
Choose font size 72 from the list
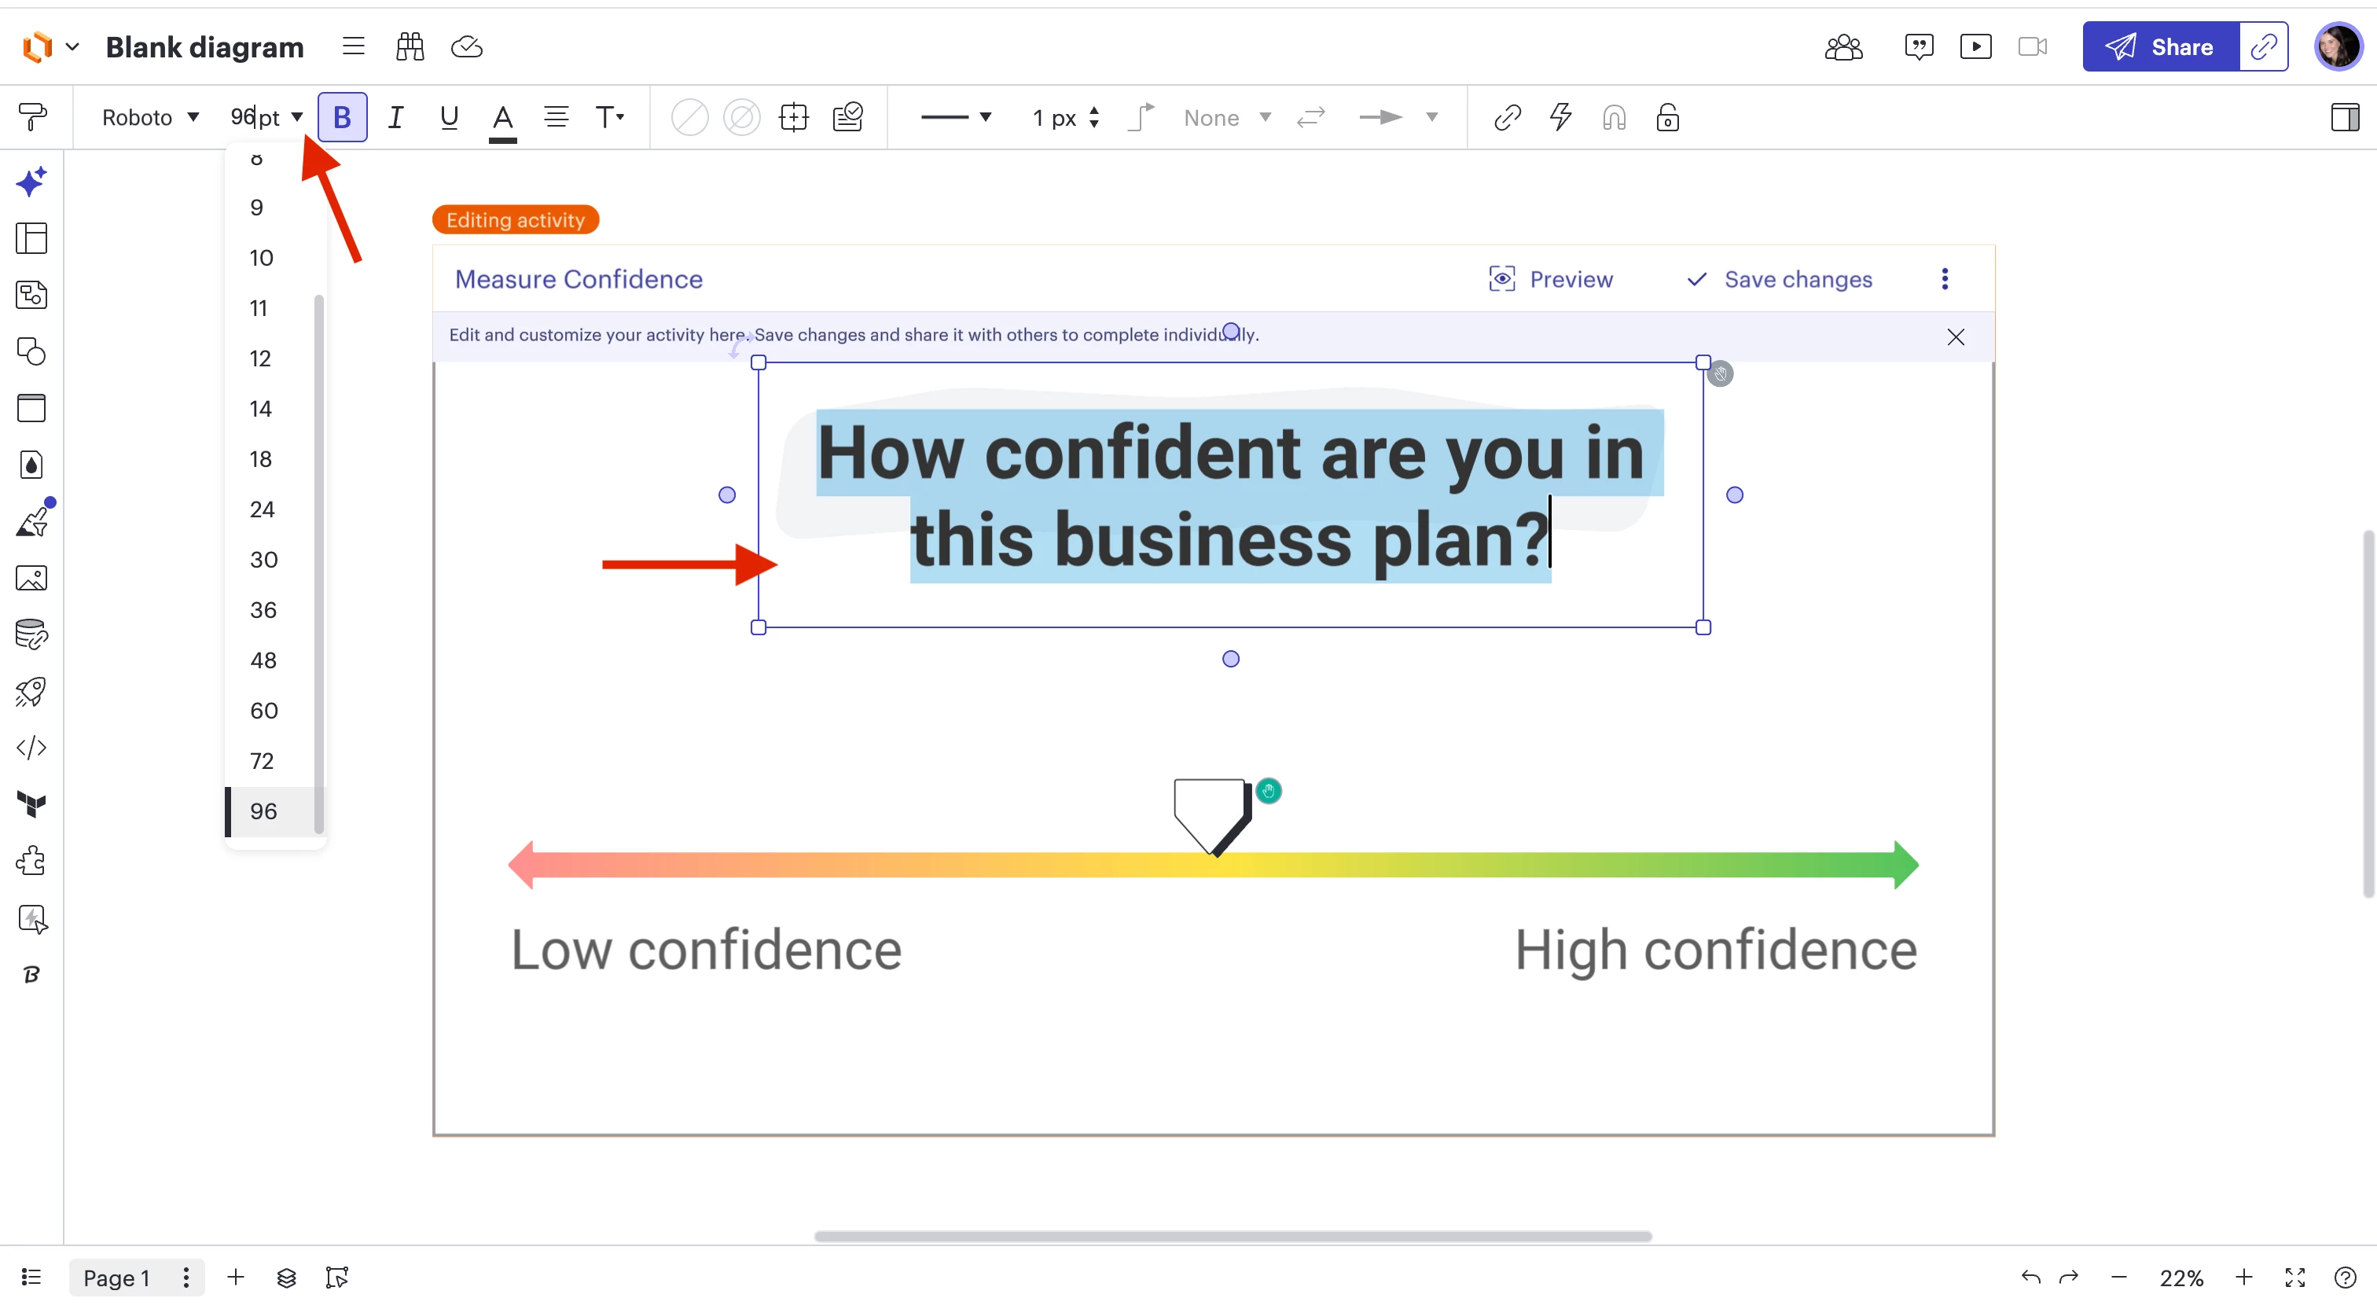pyautogui.click(x=262, y=761)
